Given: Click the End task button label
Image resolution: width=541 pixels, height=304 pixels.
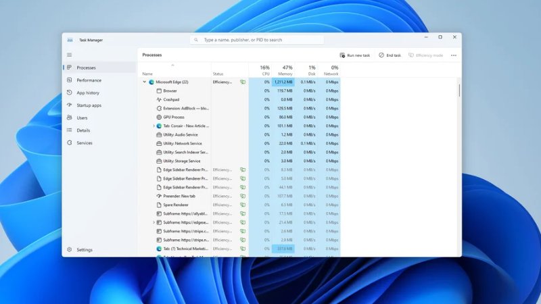Looking at the screenshot, I should click(394, 55).
